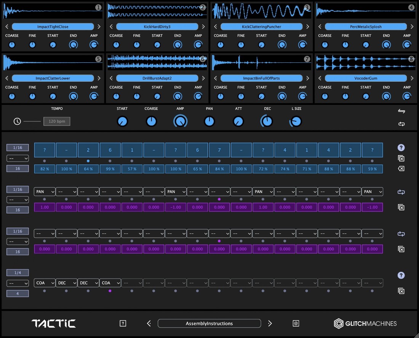Open the settings gear next to the preset name
This screenshot has width=419, height=338.
pyautogui.click(x=296, y=324)
